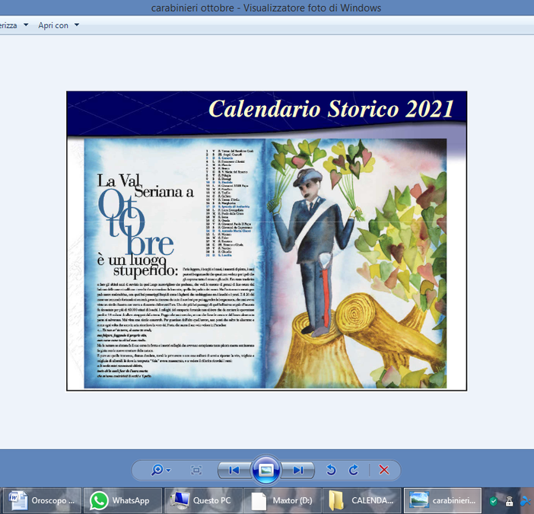Open the partially visible '...erizza' dropdown arrow
Image resolution: width=534 pixels, height=514 pixels.
[x=26, y=25]
